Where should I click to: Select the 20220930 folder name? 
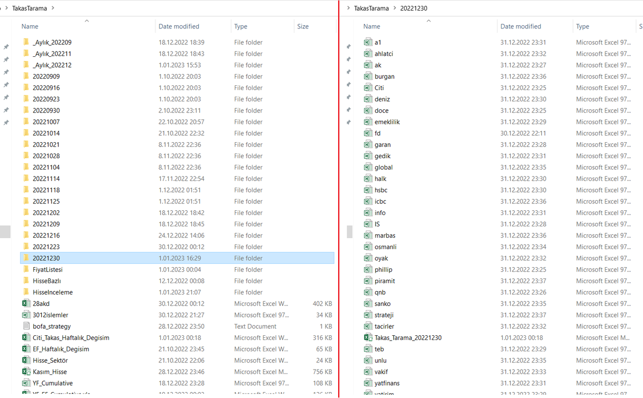point(46,110)
